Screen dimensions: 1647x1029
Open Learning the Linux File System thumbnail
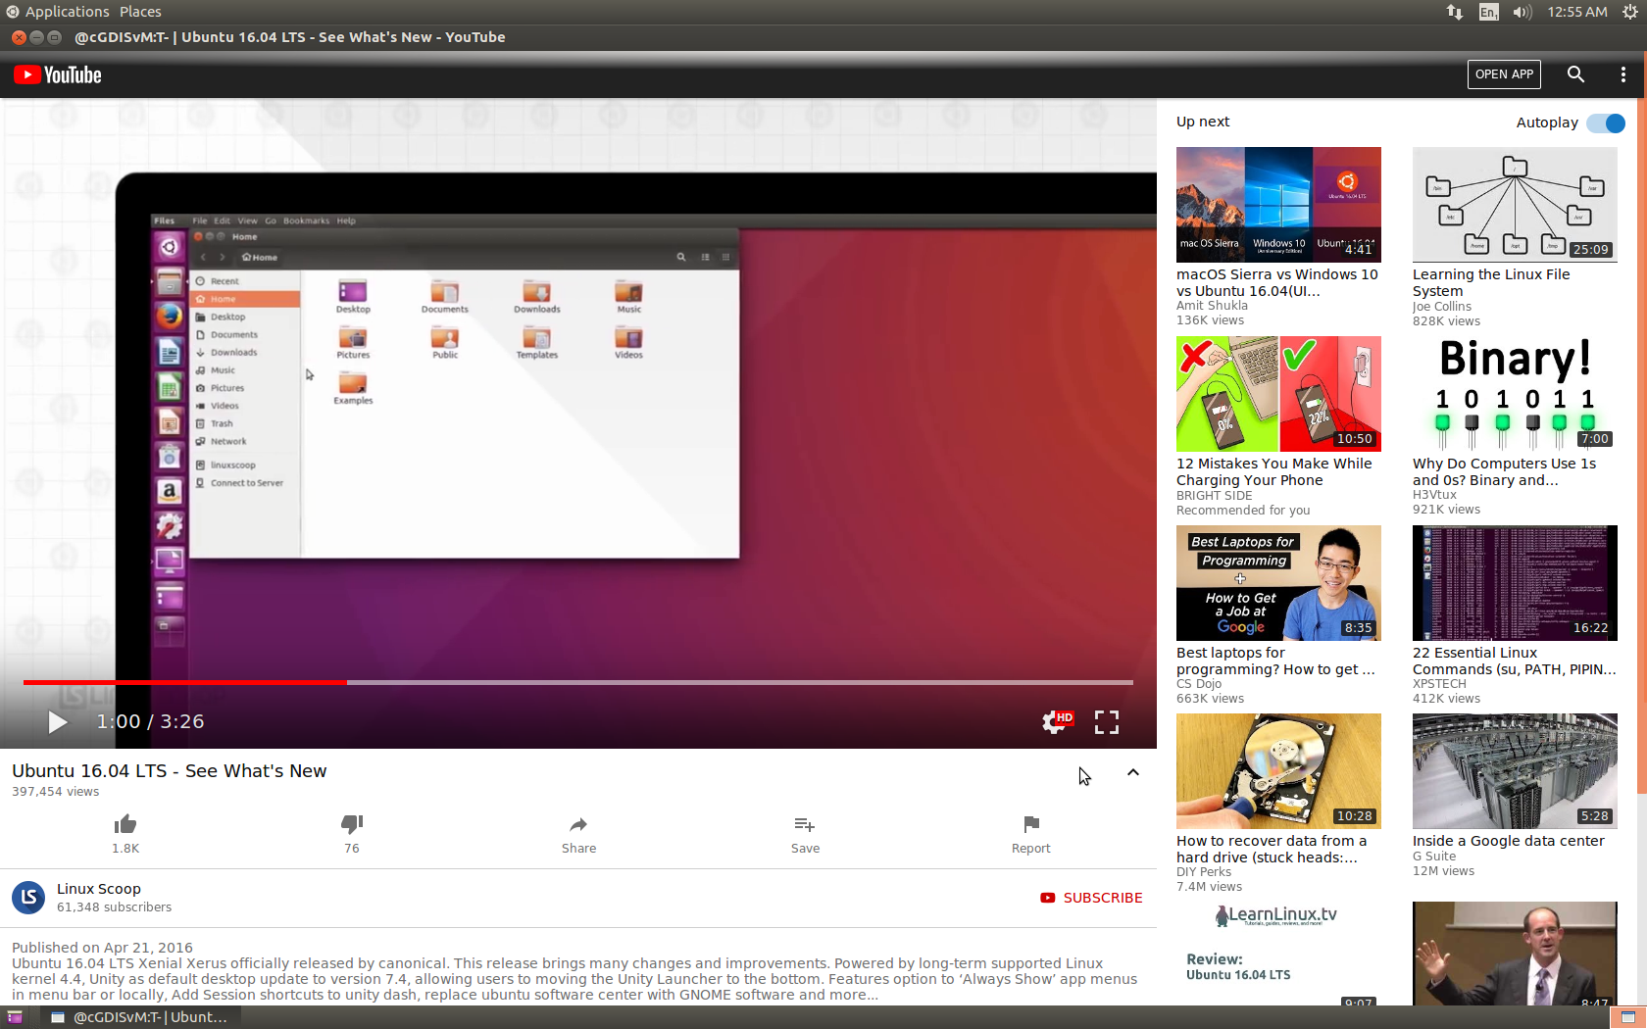1515,205
